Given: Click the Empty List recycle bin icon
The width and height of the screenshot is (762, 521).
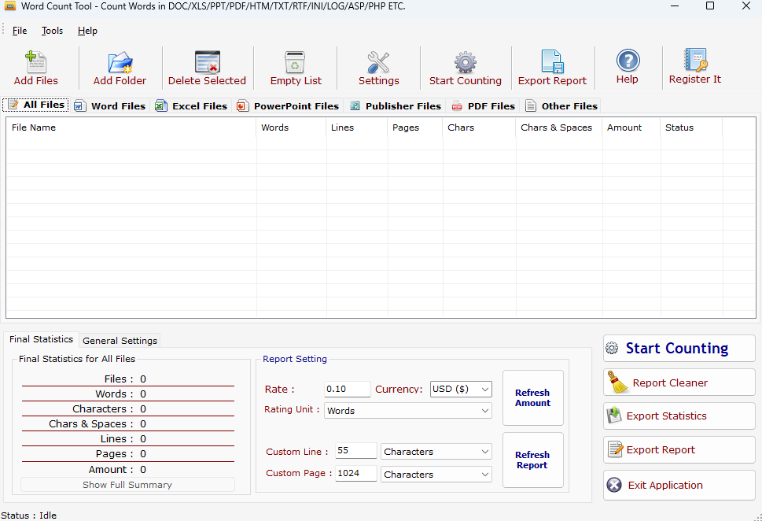Looking at the screenshot, I should 295,62.
